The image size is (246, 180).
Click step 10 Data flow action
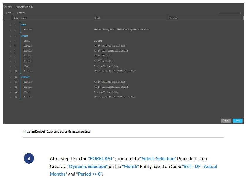point(27,71)
